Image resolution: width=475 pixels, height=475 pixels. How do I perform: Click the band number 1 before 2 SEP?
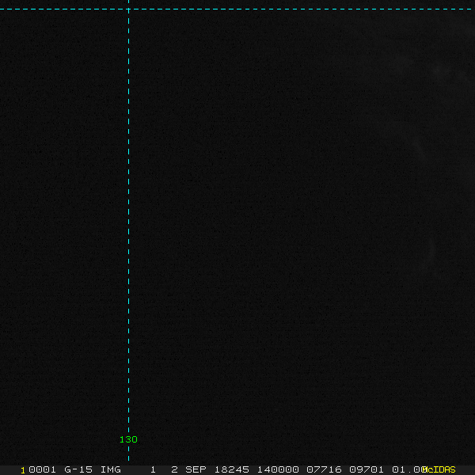[153, 469]
